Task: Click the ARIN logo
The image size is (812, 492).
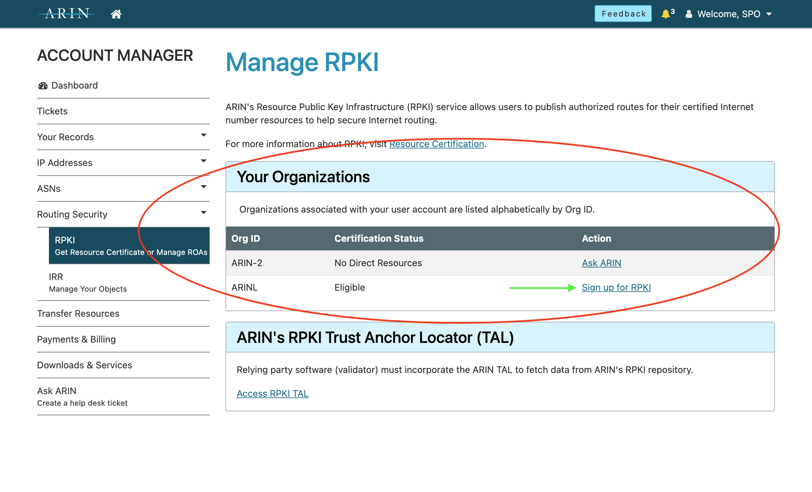Action: pyautogui.click(x=66, y=14)
